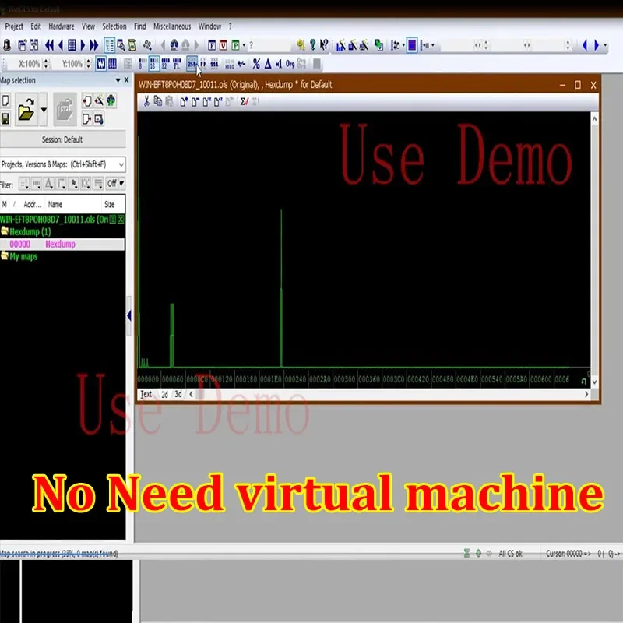Click the delta difference icon
Viewport: 623px width, 623px height.
tap(268, 64)
